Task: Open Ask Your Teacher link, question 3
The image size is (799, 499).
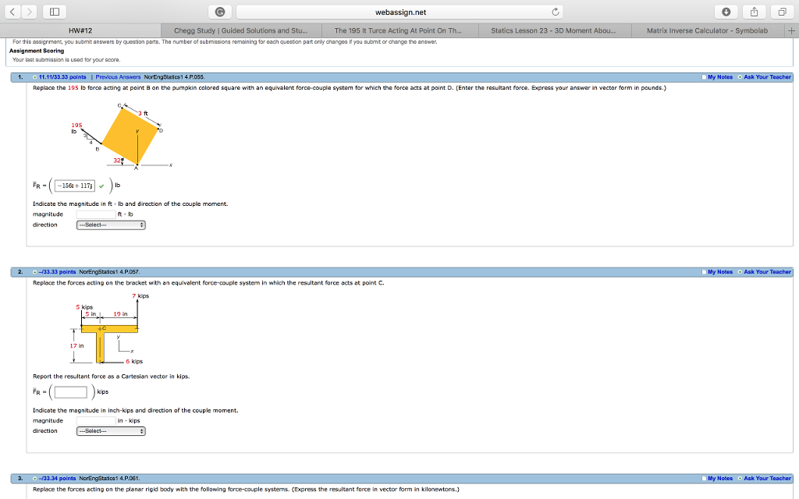Action: (768, 479)
